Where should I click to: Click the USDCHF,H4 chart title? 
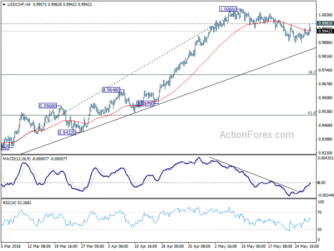coord(19,4)
